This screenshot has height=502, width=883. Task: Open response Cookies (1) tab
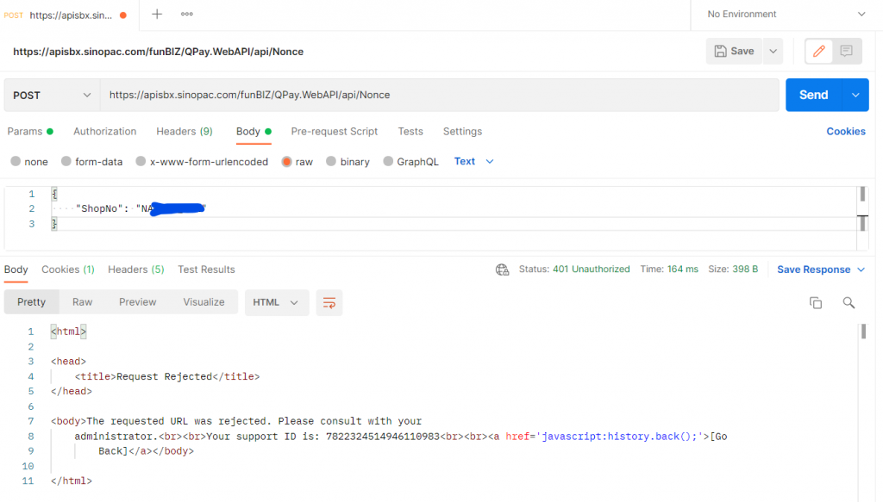coord(67,270)
